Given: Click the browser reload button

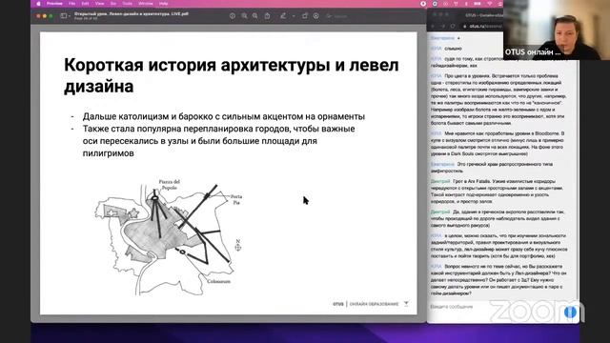Looking at the screenshot, I should coord(453,26).
